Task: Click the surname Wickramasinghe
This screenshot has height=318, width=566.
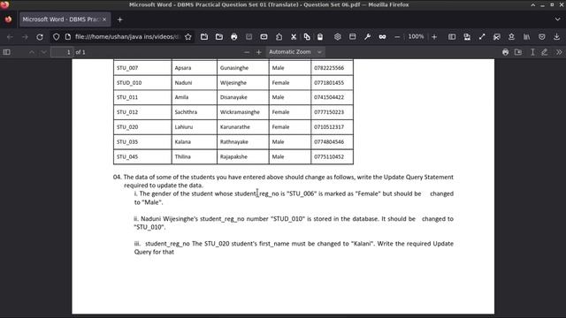Action: 240,112
